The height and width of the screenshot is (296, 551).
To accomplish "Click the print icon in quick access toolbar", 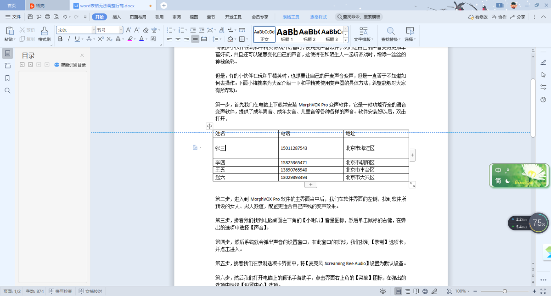I will (x=47, y=17).
